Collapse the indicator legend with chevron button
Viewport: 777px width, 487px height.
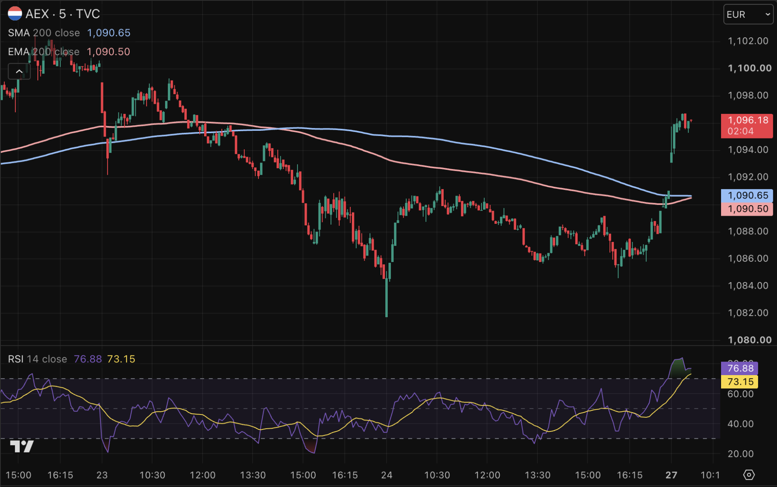point(19,72)
